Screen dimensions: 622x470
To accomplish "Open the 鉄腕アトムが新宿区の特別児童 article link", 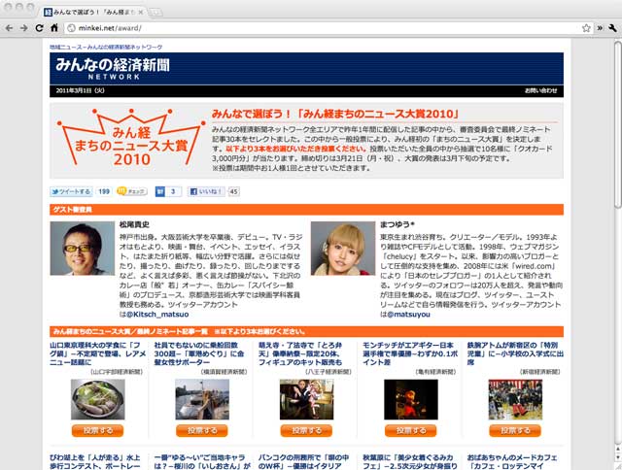I will click(515, 353).
